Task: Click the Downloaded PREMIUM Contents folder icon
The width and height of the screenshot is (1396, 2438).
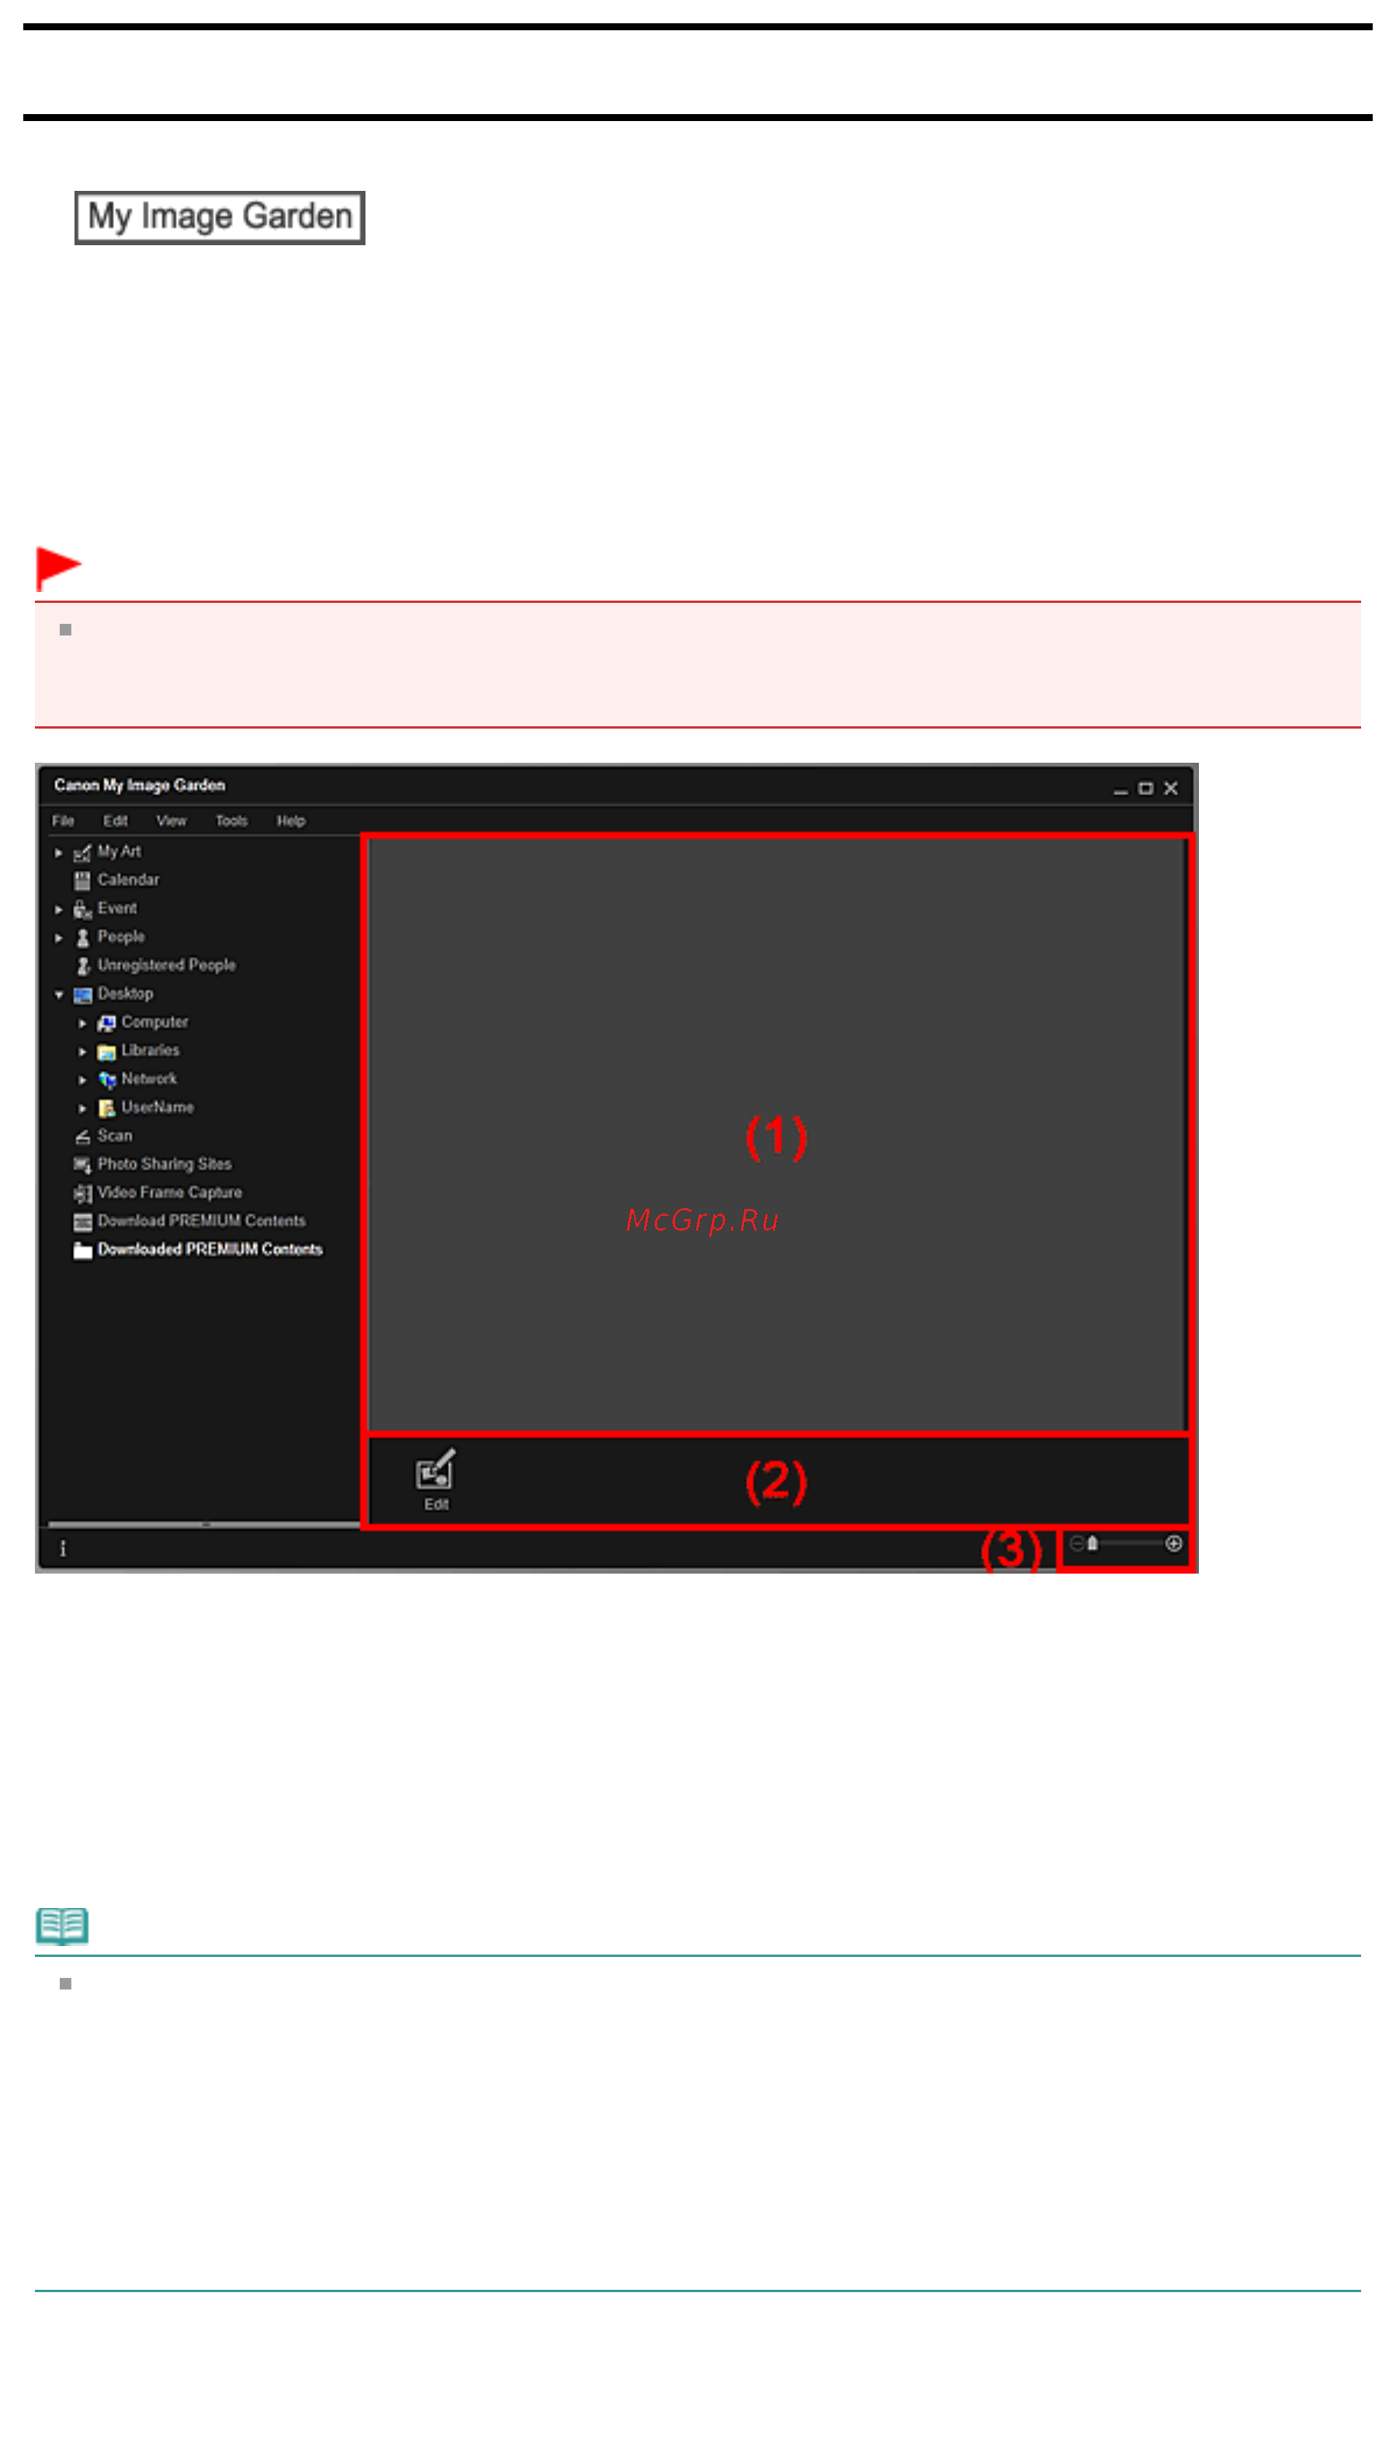Action: pyautogui.click(x=82, y=1250)
